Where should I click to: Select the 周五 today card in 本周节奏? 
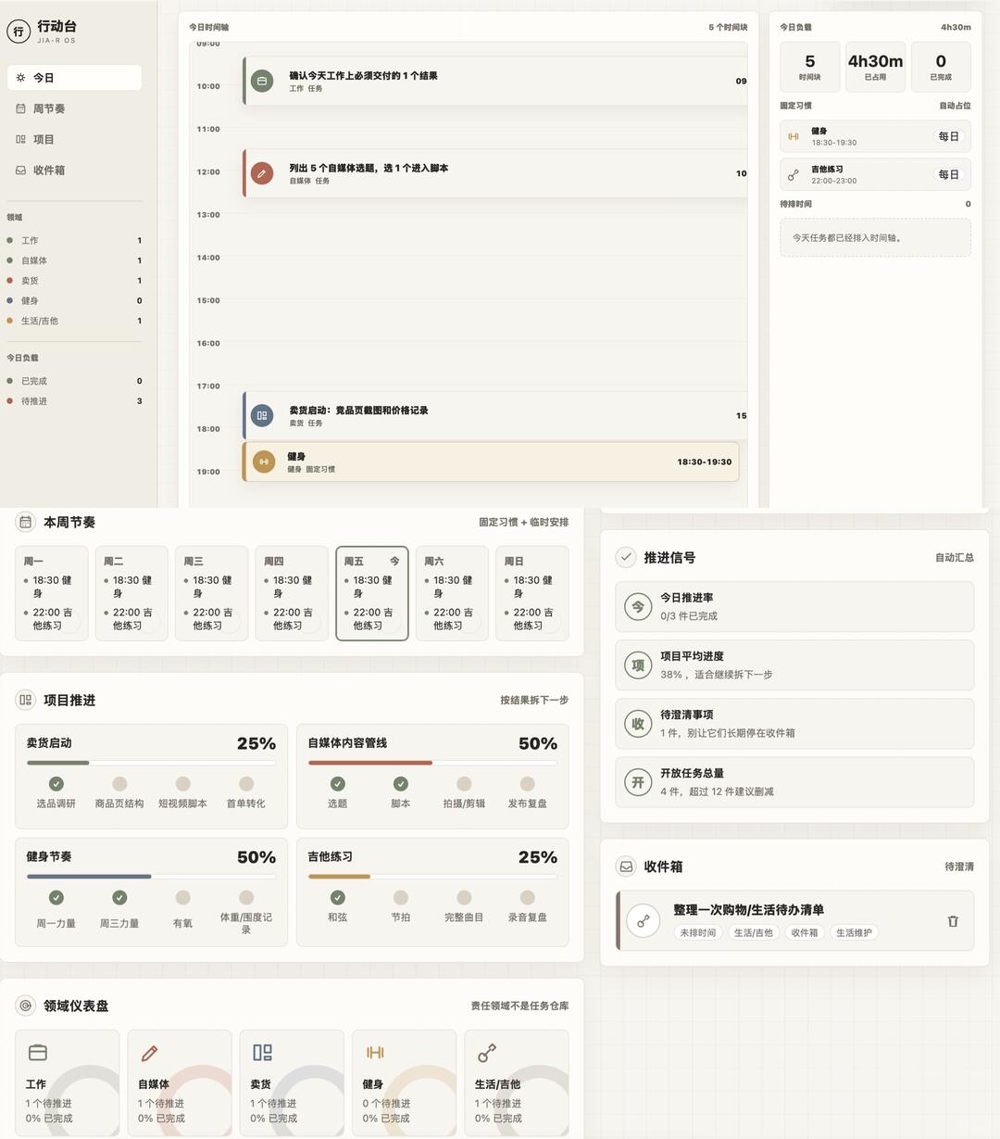point(372,593)
